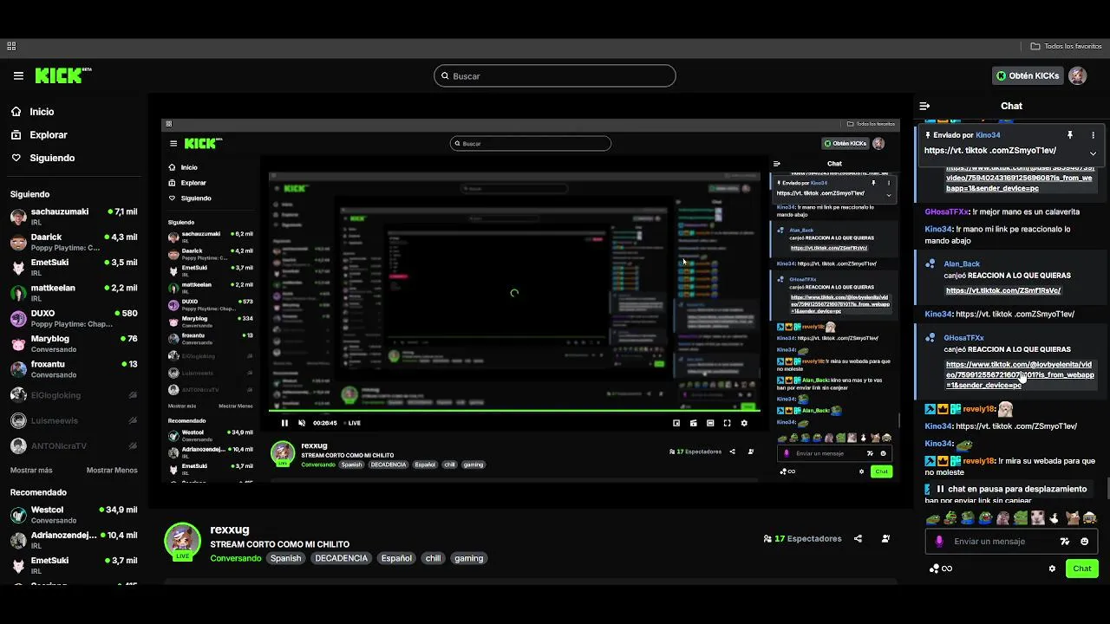Click Kino34 in the Enviado por pinned header
Screen dimensions: 1110x624
(x=988, y=135)
